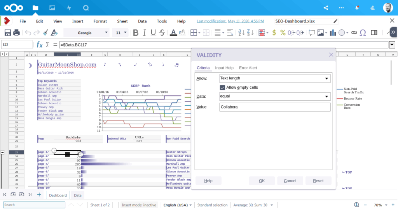
Task: Open the Allow dropdown showing Text length
Action: [x=275, y=79]
